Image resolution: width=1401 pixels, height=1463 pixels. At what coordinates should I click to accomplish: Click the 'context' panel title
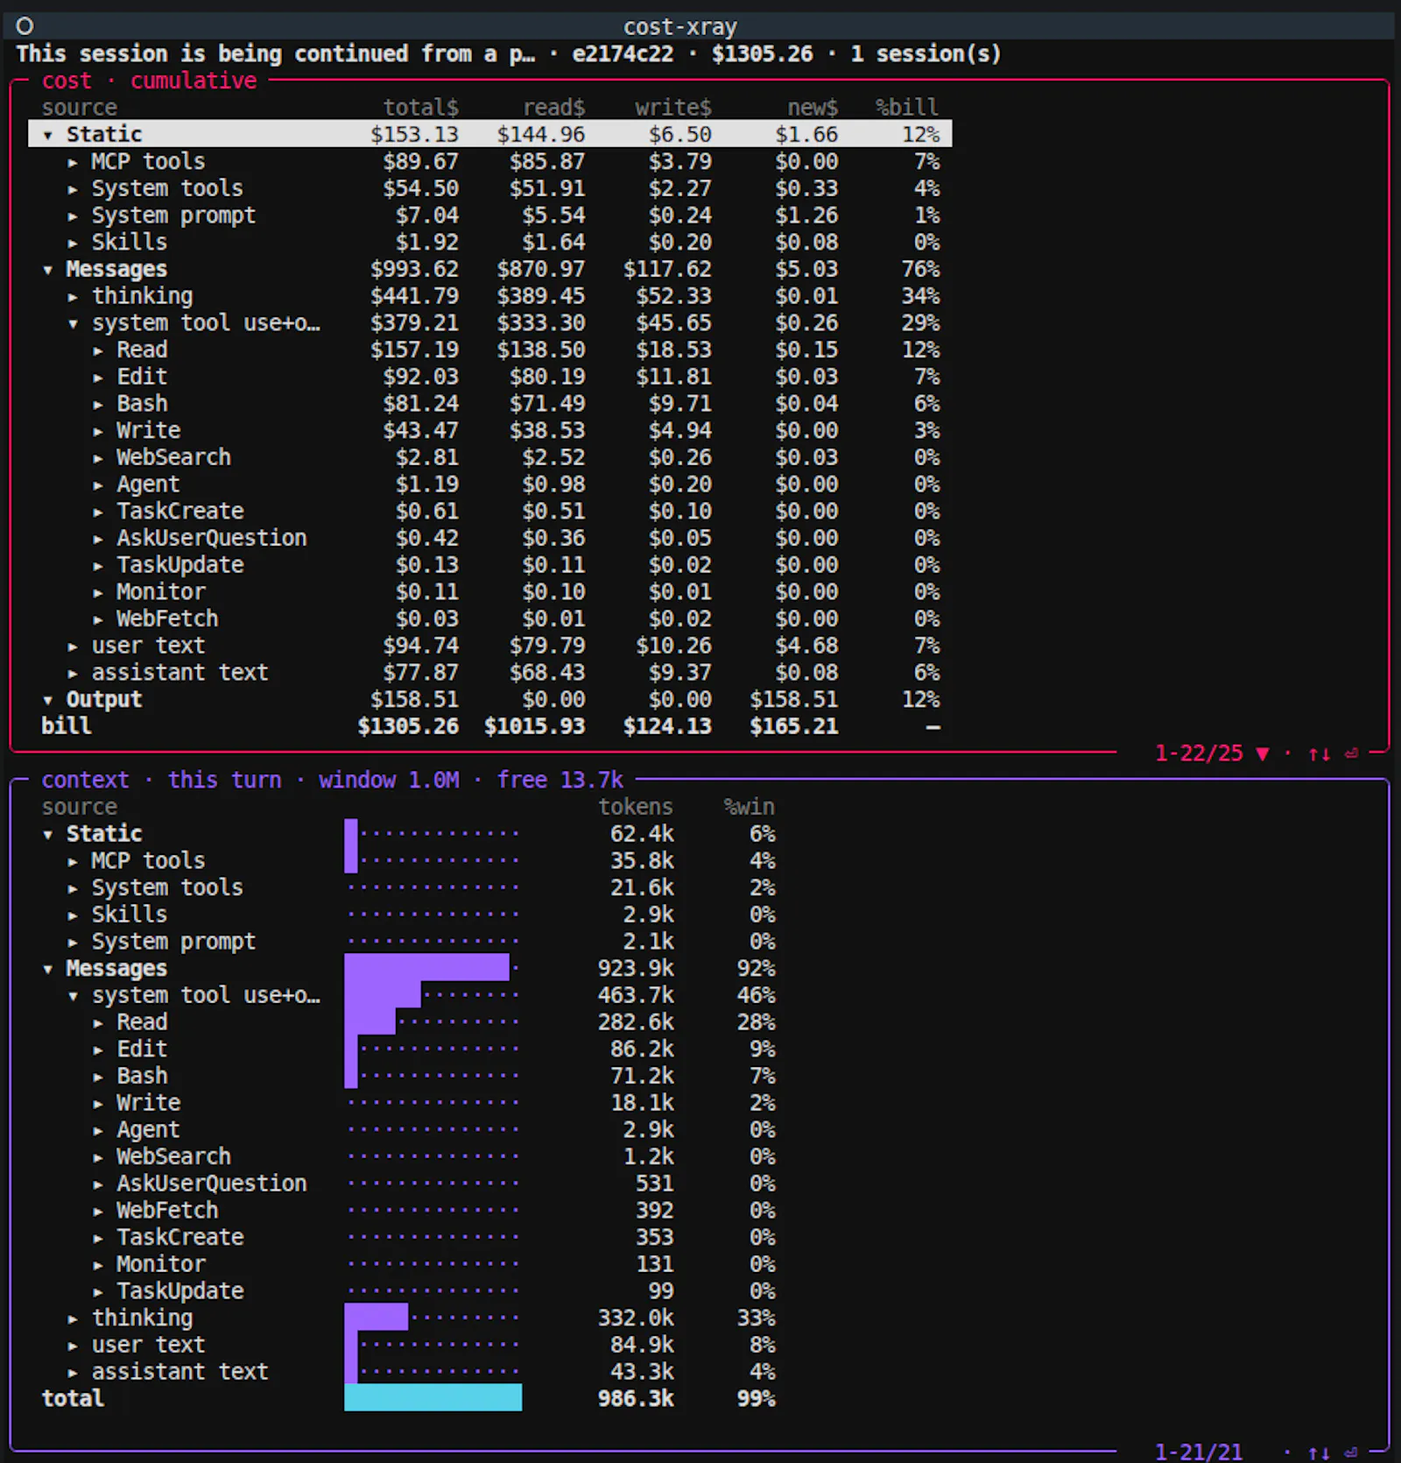click(85, 780)
